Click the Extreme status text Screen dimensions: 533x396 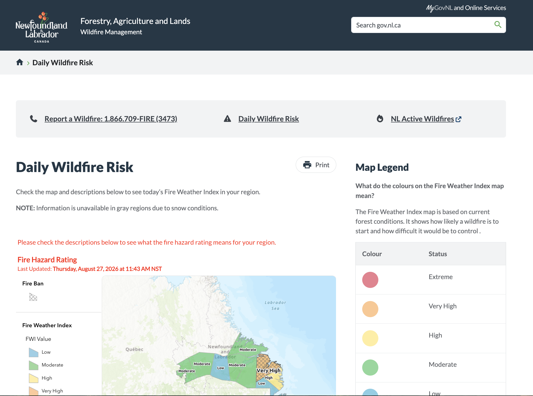click(441, 277)
